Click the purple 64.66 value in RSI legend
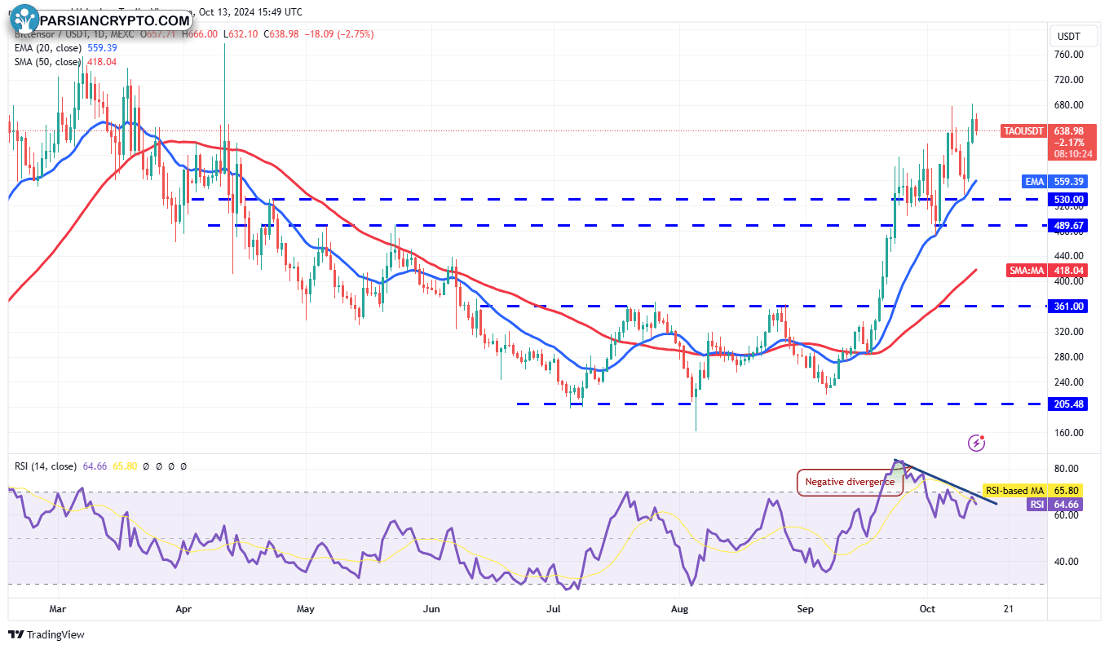The width and height of the screenshot is (1109, 649). click(x=93, y=466)
